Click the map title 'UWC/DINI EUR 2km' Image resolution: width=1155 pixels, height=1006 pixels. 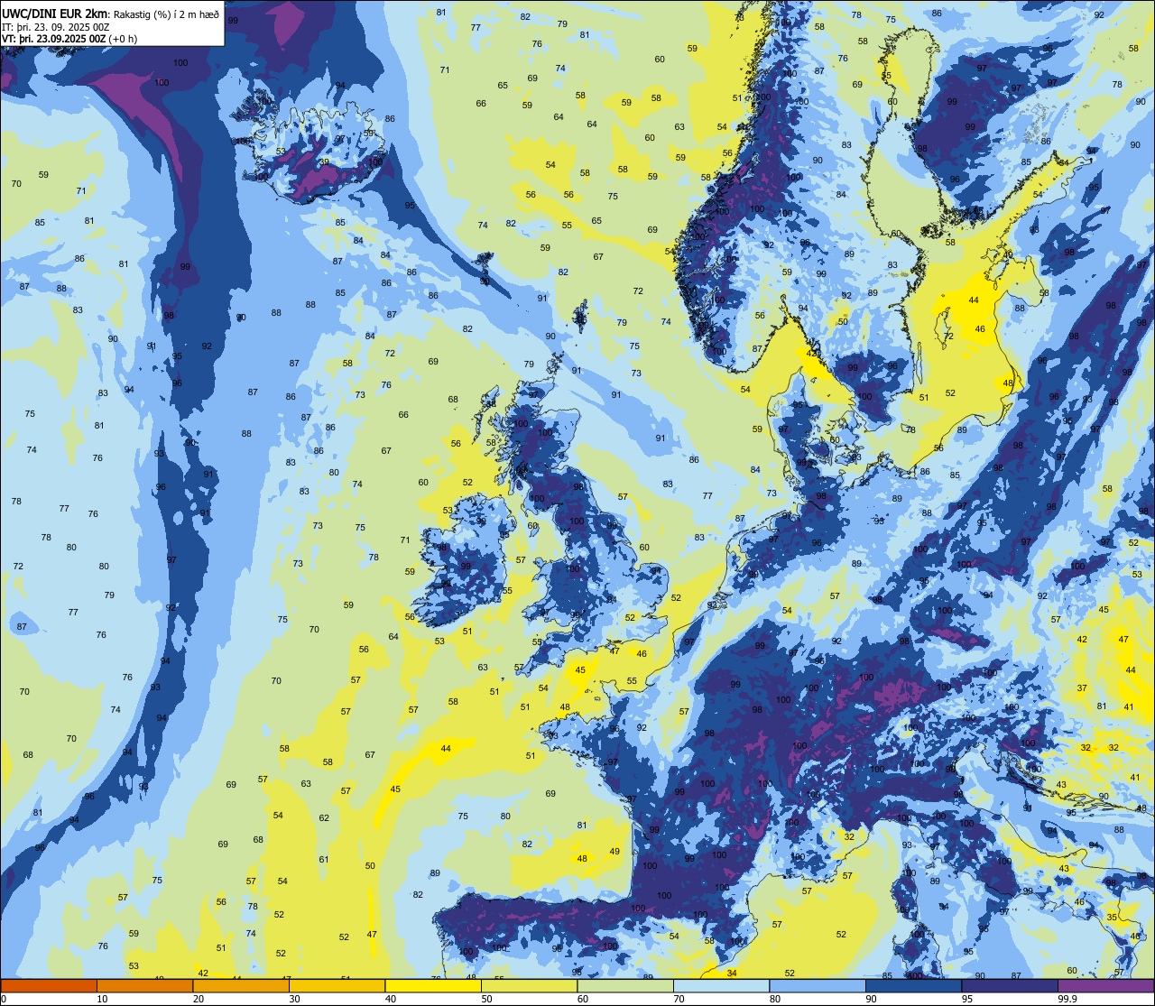pos(55,14)
